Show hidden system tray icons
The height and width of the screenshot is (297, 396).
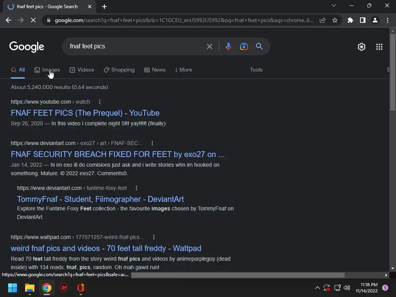click(317, 288)
